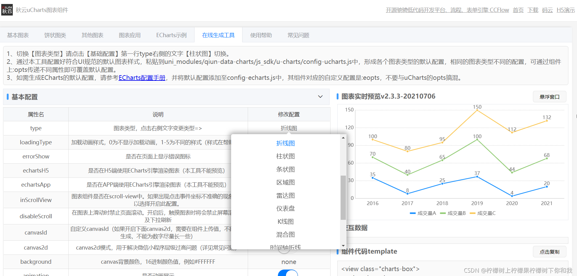The height and width of the screenshot is (276, 577).
Task: Select K线图 chart type
Action: pyautogui.click(x=285, y=222)
